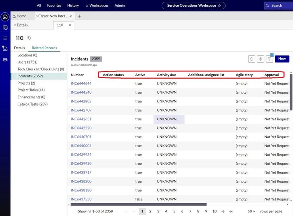The image size is (293, 216).
Task: Open incident INC6442631
Action: 81,119
